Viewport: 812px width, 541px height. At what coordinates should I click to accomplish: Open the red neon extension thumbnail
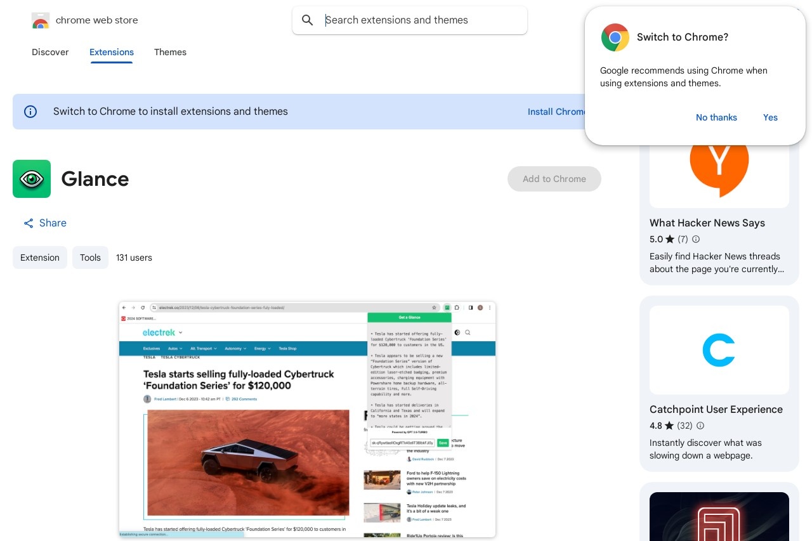coord(719,516)
